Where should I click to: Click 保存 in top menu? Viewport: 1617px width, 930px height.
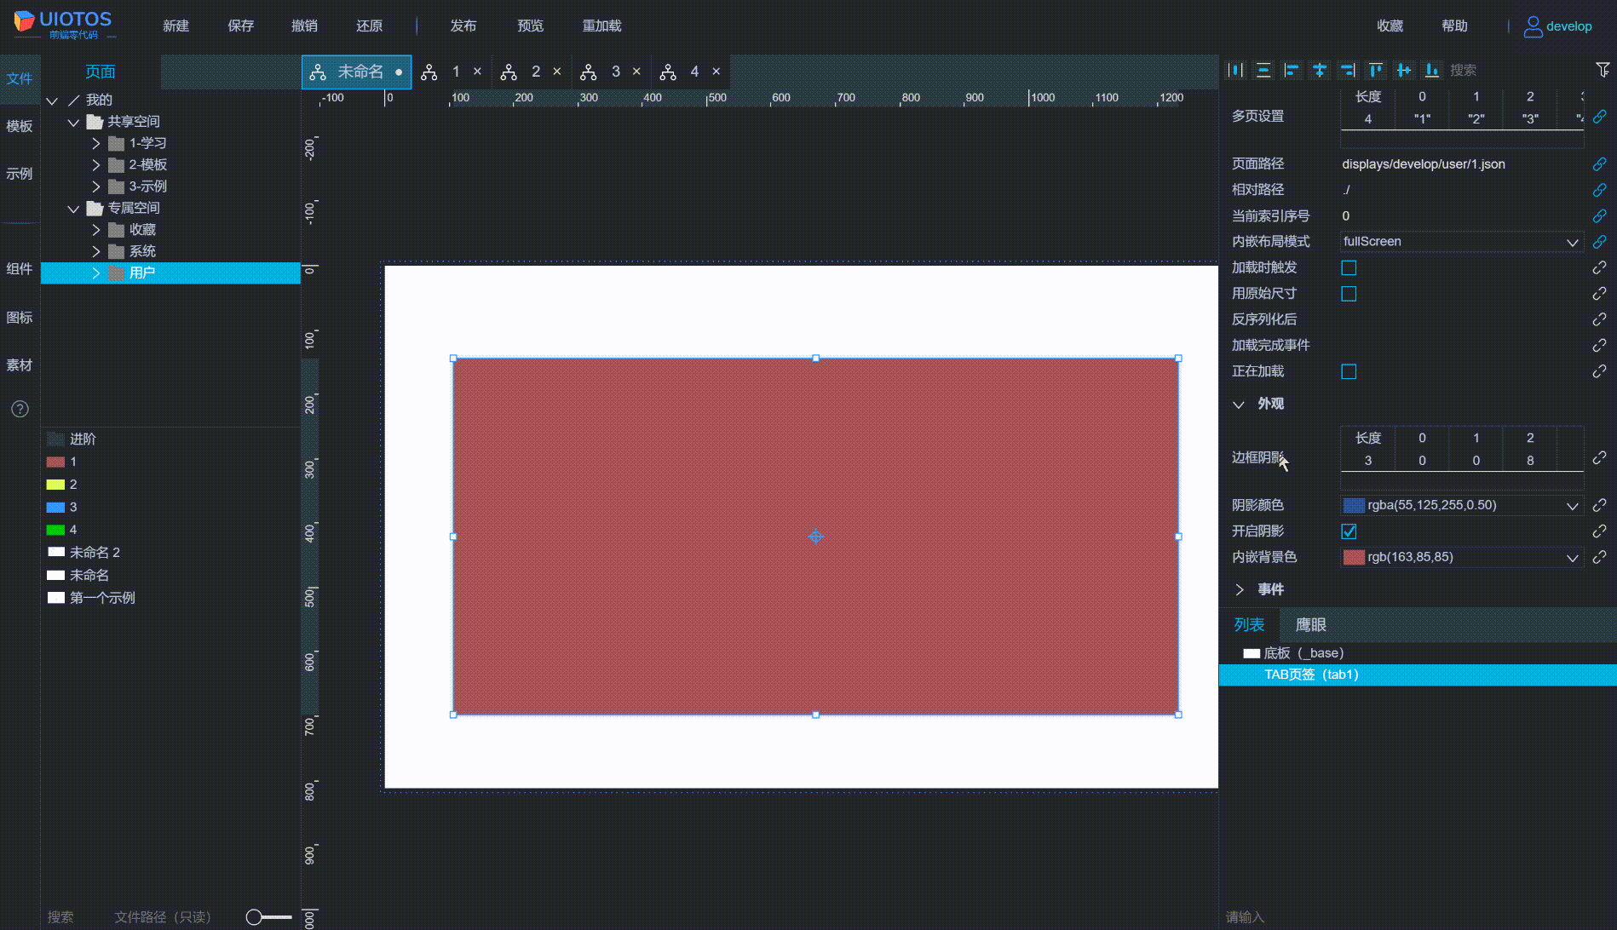click(240, 26)
